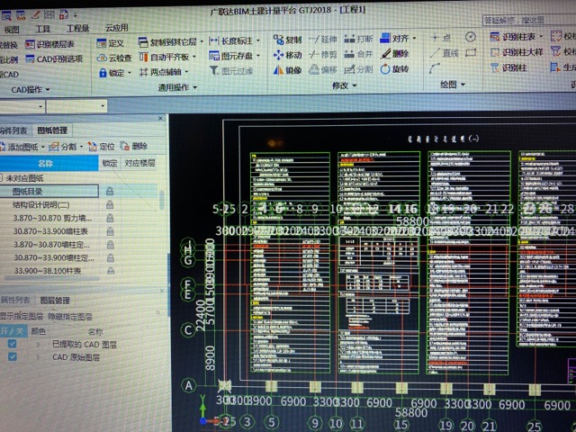Select the 分割 split tool in ribbon
The image size is (576, 432).
click(358, 68)
